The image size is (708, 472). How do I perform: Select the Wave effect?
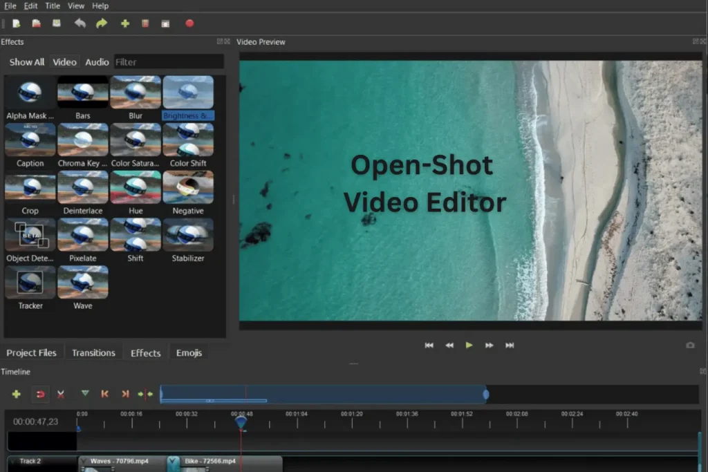pos(83,287)
